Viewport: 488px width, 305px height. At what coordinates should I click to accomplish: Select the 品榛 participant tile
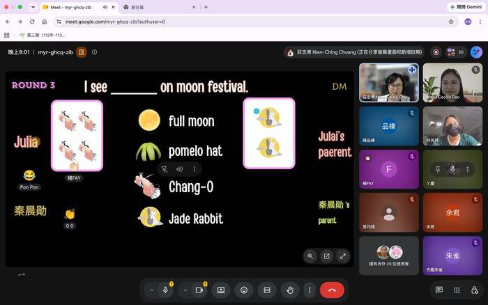pyautogui.click(x=389, y=126)
